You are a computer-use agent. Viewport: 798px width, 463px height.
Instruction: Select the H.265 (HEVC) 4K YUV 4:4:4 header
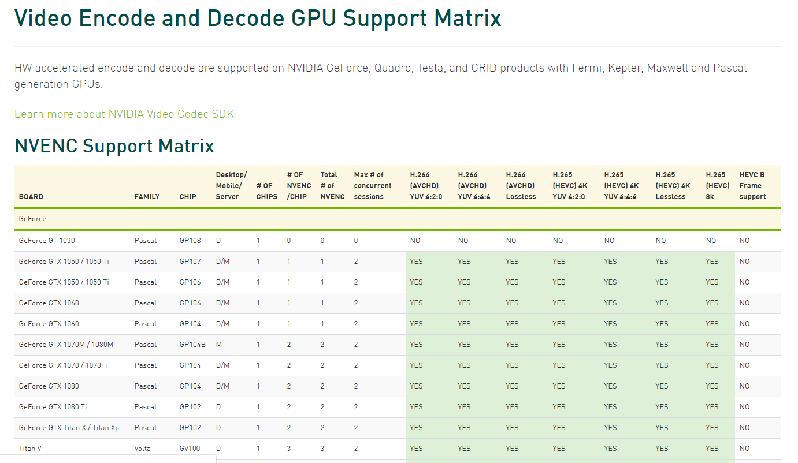(621, 186)
